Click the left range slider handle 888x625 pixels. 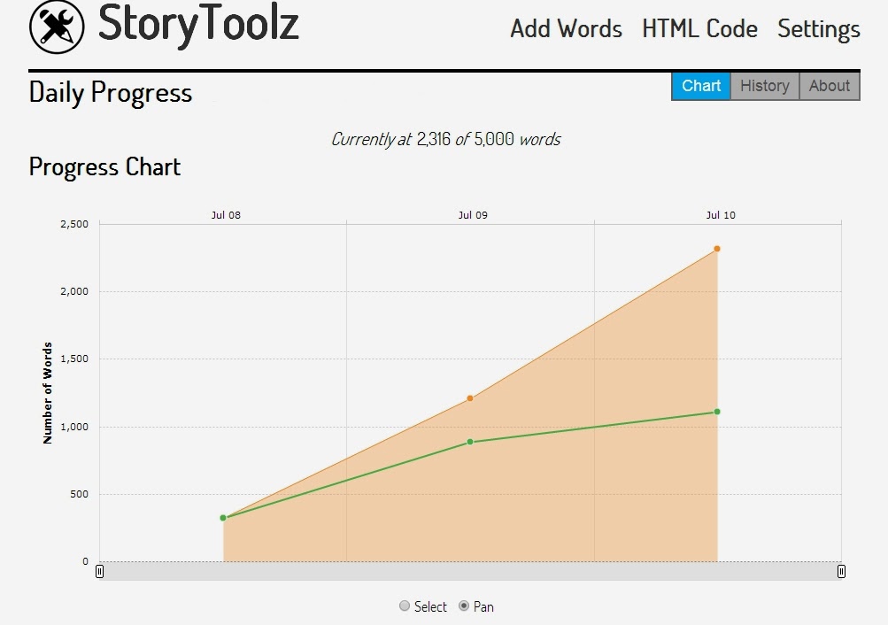(99, 572)
